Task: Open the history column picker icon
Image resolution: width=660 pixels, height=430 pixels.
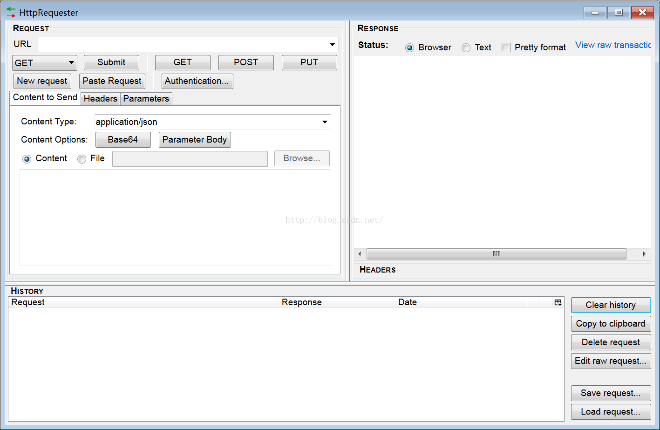Action: (x=558, y=302)
